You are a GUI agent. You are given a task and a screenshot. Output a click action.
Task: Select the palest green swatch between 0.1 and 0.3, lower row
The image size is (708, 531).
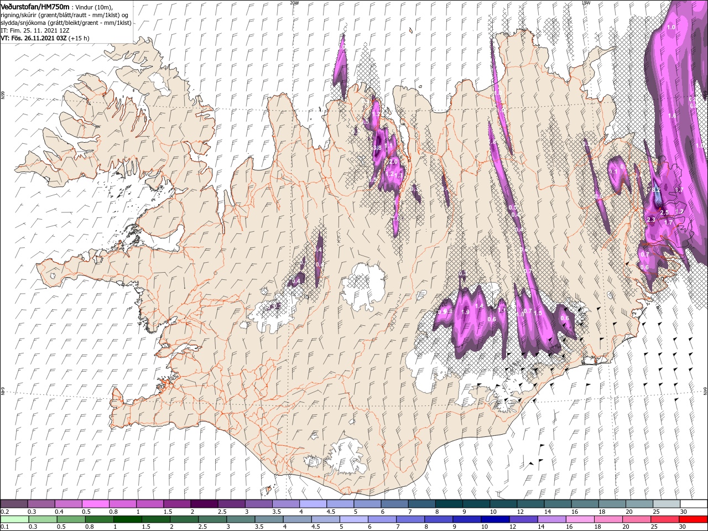14,519
